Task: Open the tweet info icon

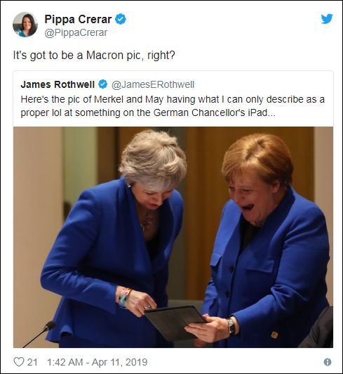Action: [x=328, y=362]
